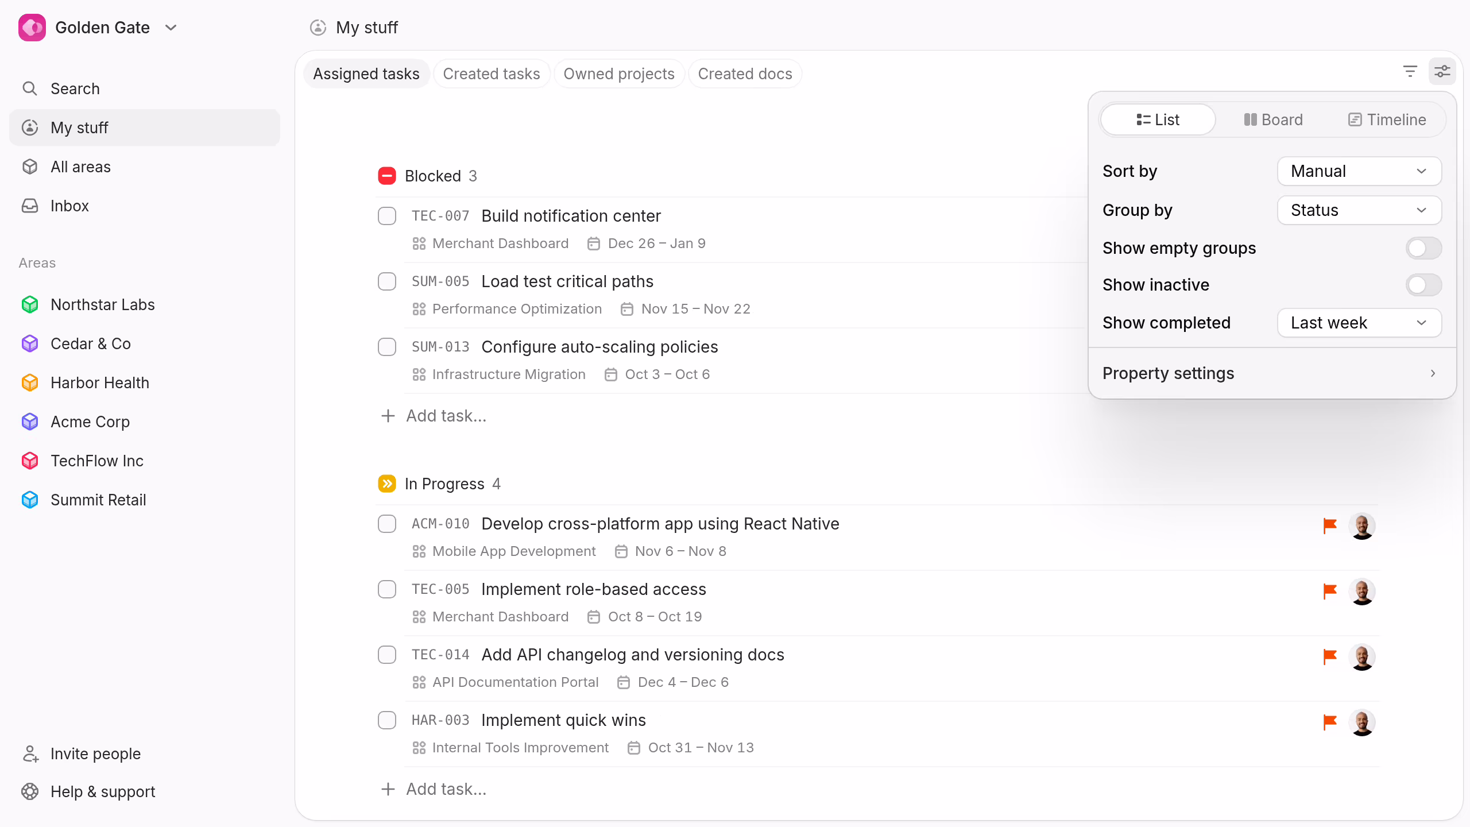
Task: Click the Blocked status icon
Action: [387, 176]
